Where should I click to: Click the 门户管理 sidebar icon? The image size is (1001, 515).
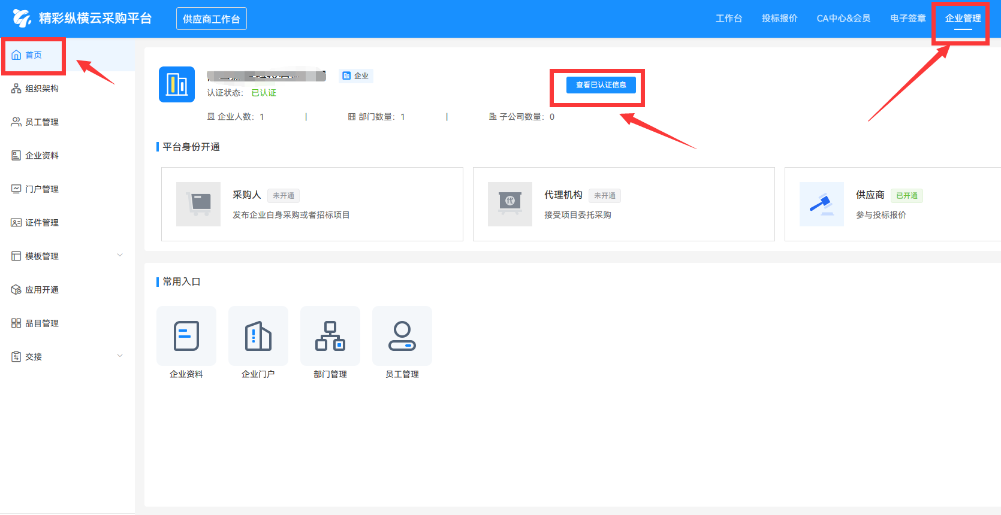(x=16, y=189)
